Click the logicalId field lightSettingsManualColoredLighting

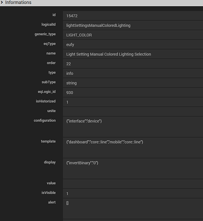point(133,25)
